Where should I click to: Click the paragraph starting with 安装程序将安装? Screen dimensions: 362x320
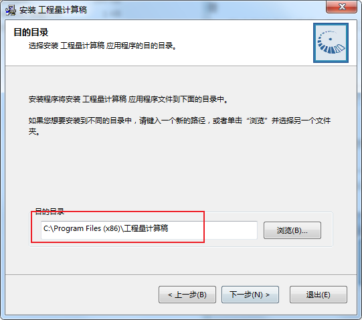(x=128, y=99)
